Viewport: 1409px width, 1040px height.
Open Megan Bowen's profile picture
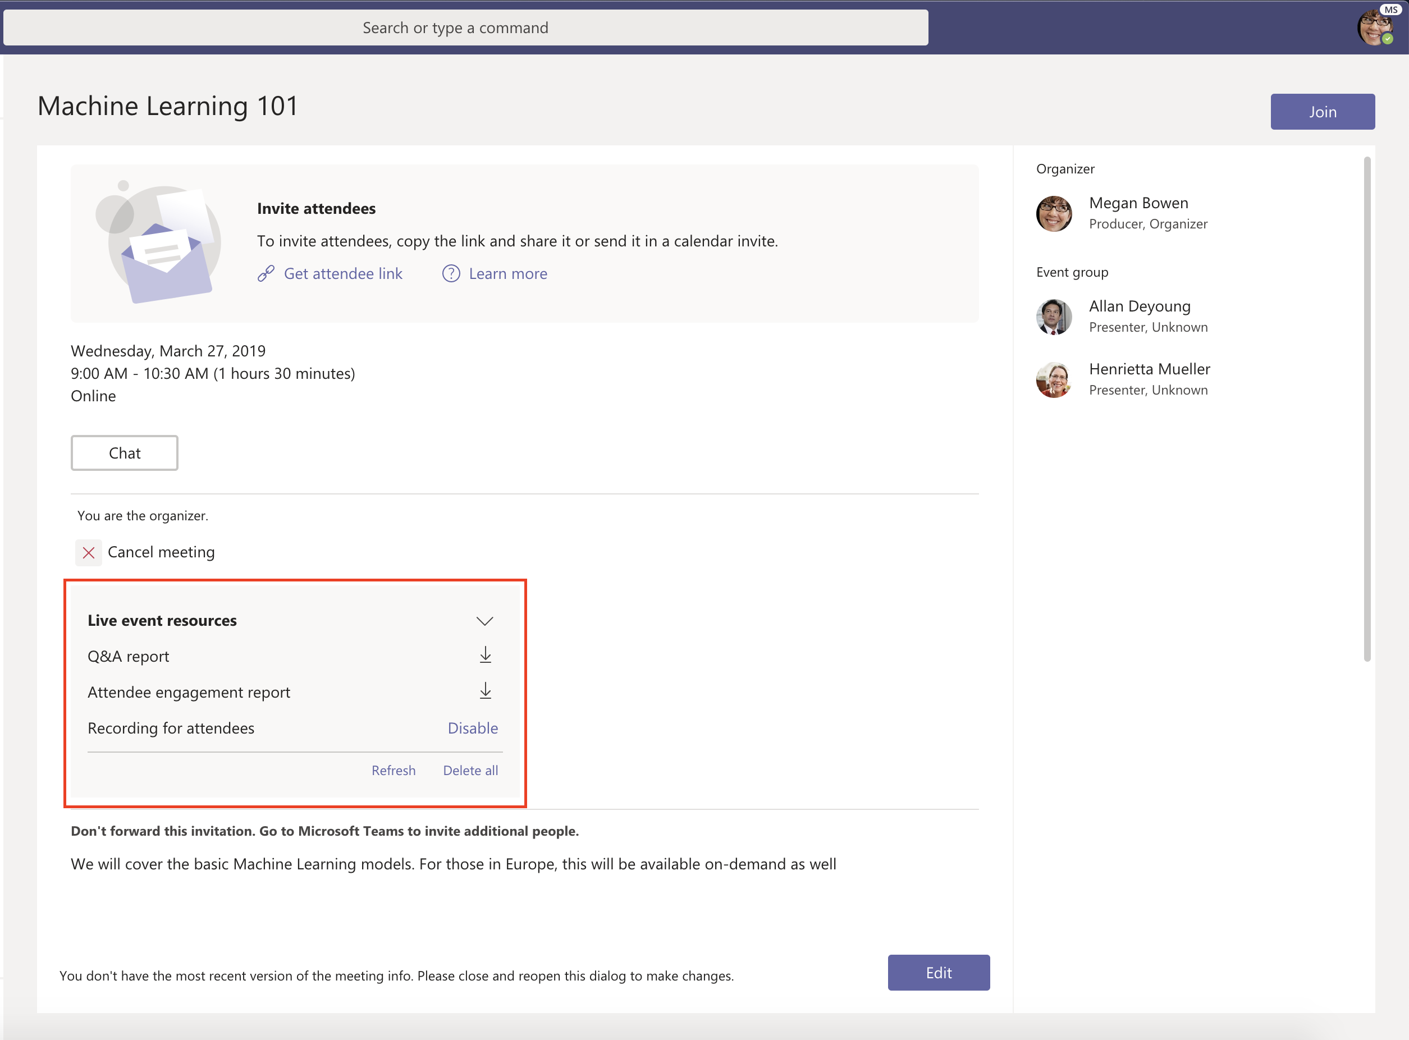pyautogui.click(x=1054, y=213)
